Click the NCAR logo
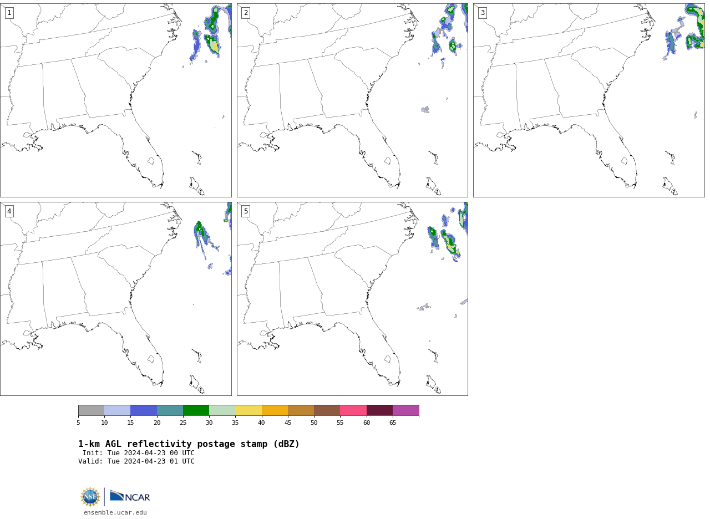 130,496
